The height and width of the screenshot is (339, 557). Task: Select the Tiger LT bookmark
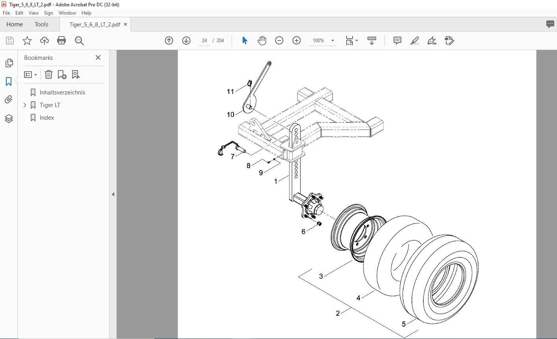click(50, 105)
